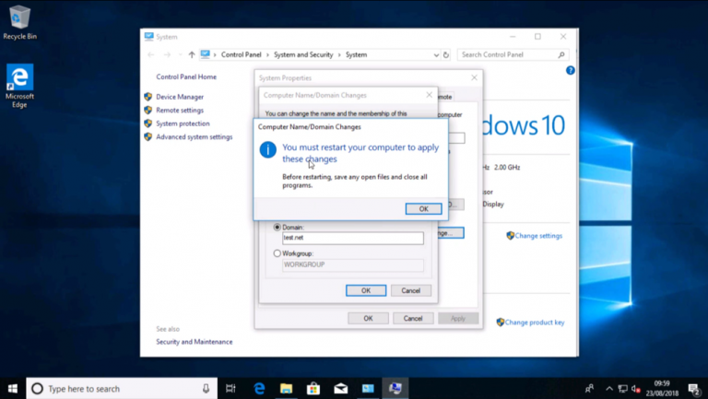Expand the chevron after Control Panel breadcrumb
This screenshot has width=708, height=399.
tap(267, 54)
